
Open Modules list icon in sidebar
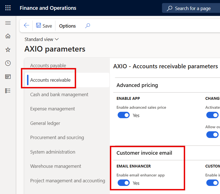point(8,91)
